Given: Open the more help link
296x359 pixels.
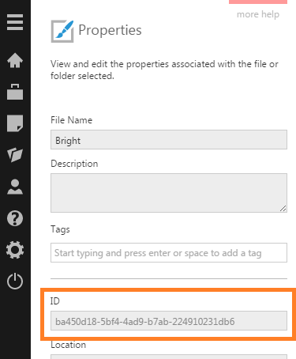Looking at the screenshot, I should pyautogui.click(x=258, y=14).
